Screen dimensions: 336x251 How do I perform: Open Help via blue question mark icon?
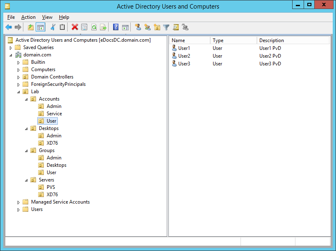116,27
